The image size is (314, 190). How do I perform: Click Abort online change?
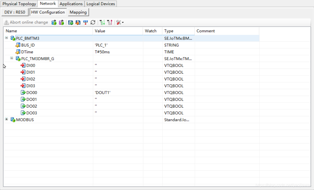[x=26, y=22]
